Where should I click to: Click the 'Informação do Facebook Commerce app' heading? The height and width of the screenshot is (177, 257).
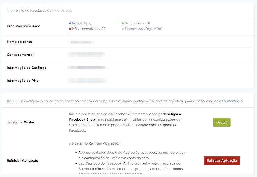[x=40, y=10]
